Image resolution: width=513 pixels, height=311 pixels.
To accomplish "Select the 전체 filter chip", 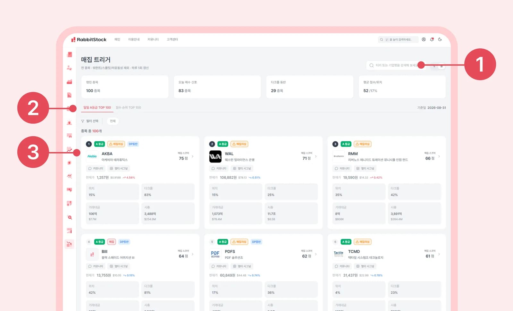I will click(113, 121).
